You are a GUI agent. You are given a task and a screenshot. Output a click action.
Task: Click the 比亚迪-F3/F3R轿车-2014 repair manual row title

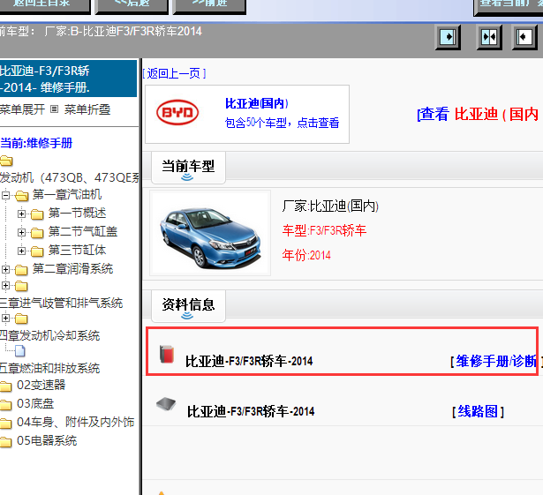coord(249,362)
